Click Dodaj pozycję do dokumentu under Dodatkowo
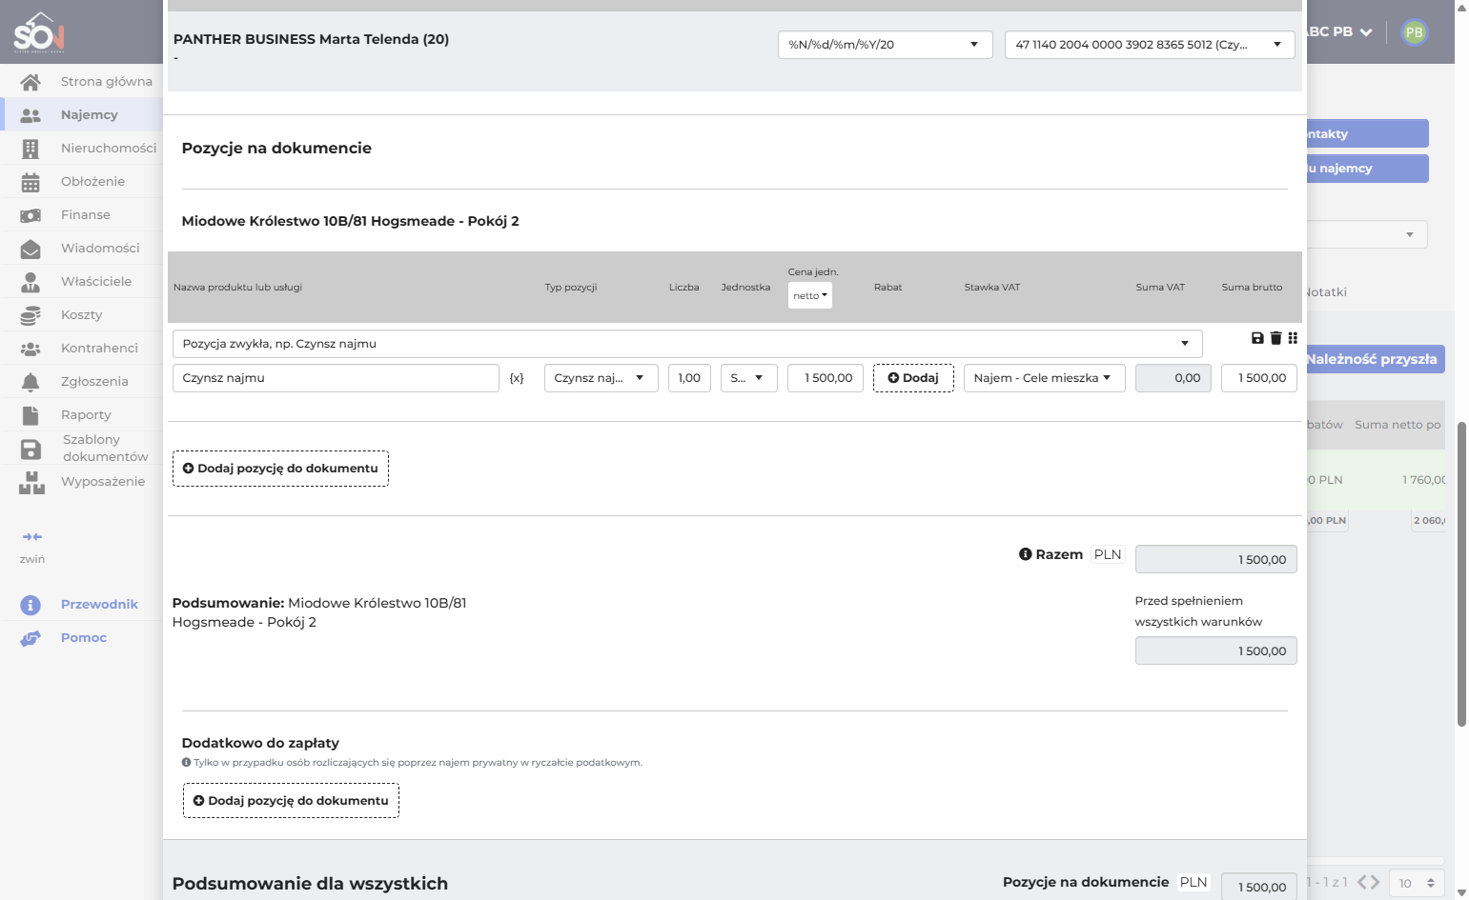This screenshot has height=900, width=1469. [291, 801]
